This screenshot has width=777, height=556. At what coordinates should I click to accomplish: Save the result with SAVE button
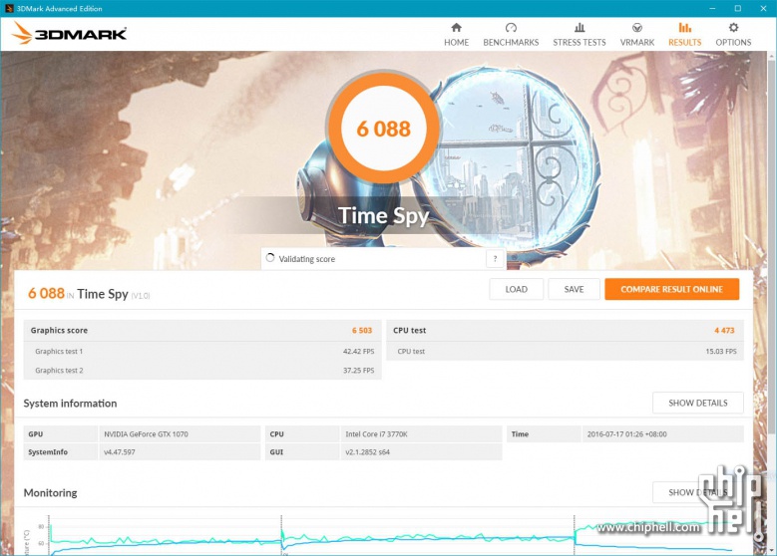click(574, 289)
